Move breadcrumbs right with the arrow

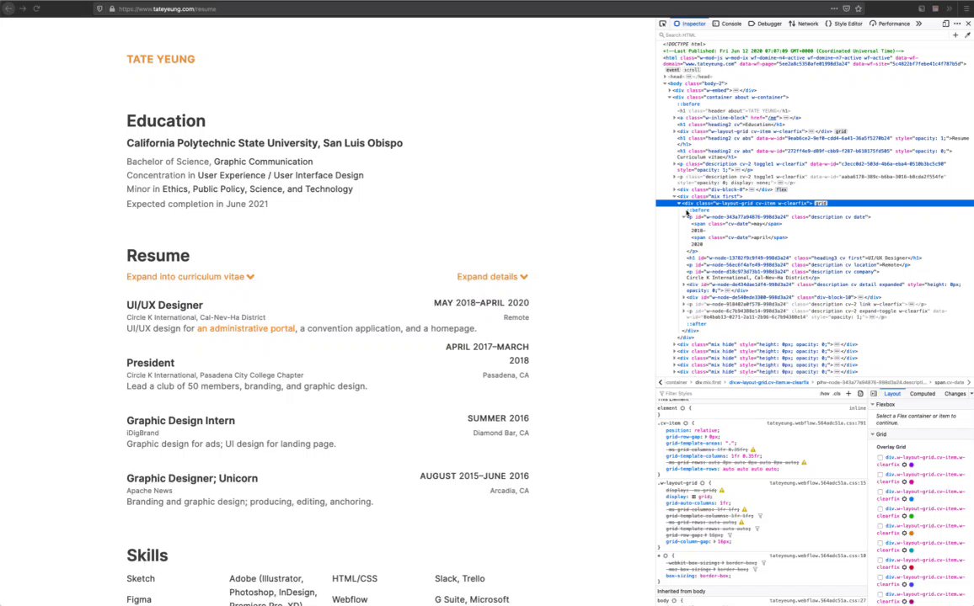[x=969, y=383]
